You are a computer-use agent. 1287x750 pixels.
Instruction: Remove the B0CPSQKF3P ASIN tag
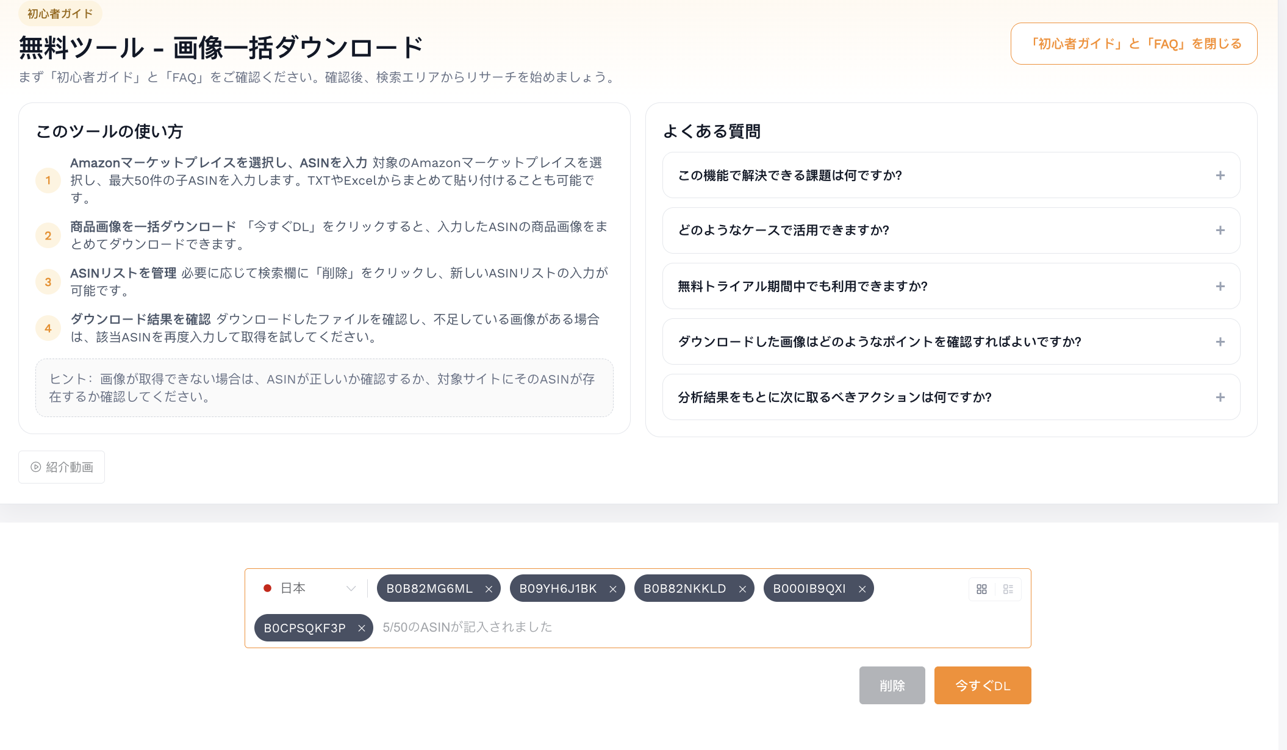[361, 628]
